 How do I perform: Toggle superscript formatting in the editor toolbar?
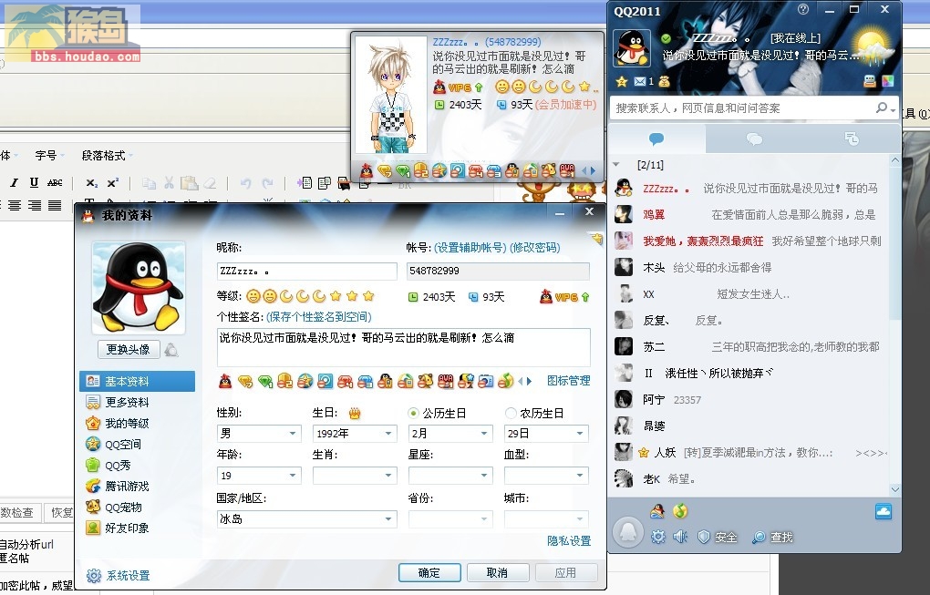(112, 183)
